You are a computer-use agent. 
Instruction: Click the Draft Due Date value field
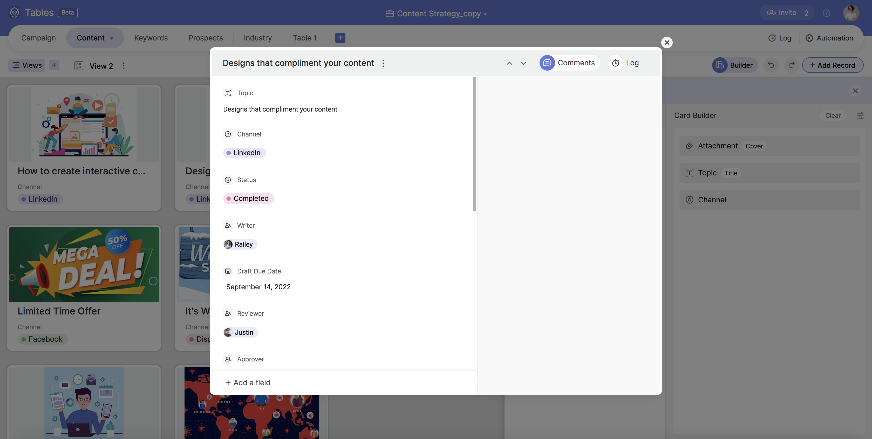click(x=258, y=287)
